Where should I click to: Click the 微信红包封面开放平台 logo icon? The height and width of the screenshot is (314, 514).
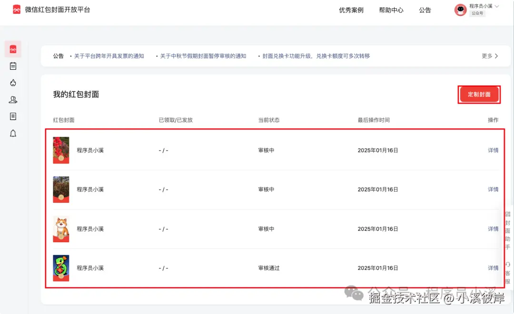[x=17, y=9]
